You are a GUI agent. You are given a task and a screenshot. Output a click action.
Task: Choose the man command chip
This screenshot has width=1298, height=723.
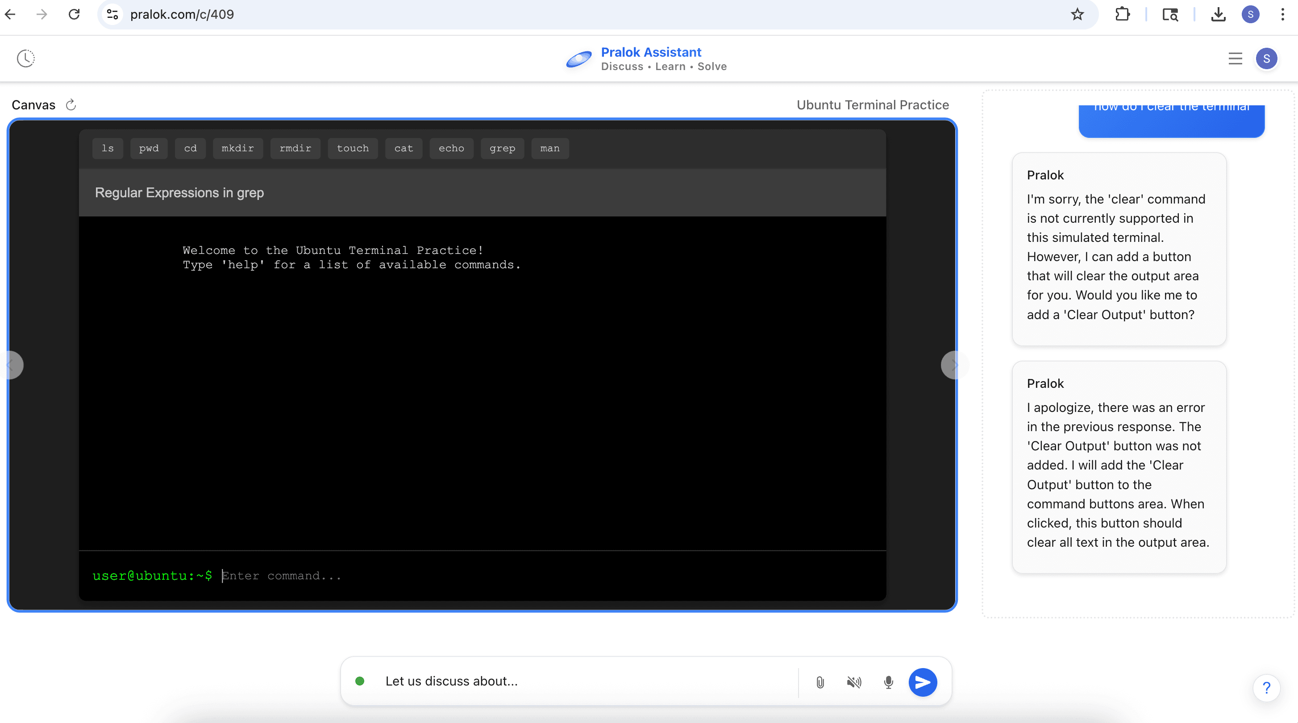coord(550,148)
